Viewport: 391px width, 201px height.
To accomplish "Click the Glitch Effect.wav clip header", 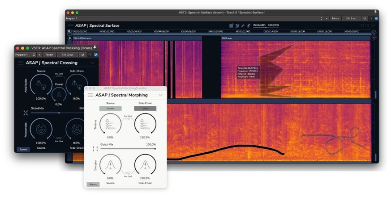I will (x=137, y=38).
